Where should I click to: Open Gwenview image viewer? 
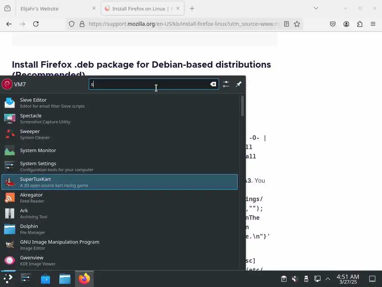click(119, 260)
